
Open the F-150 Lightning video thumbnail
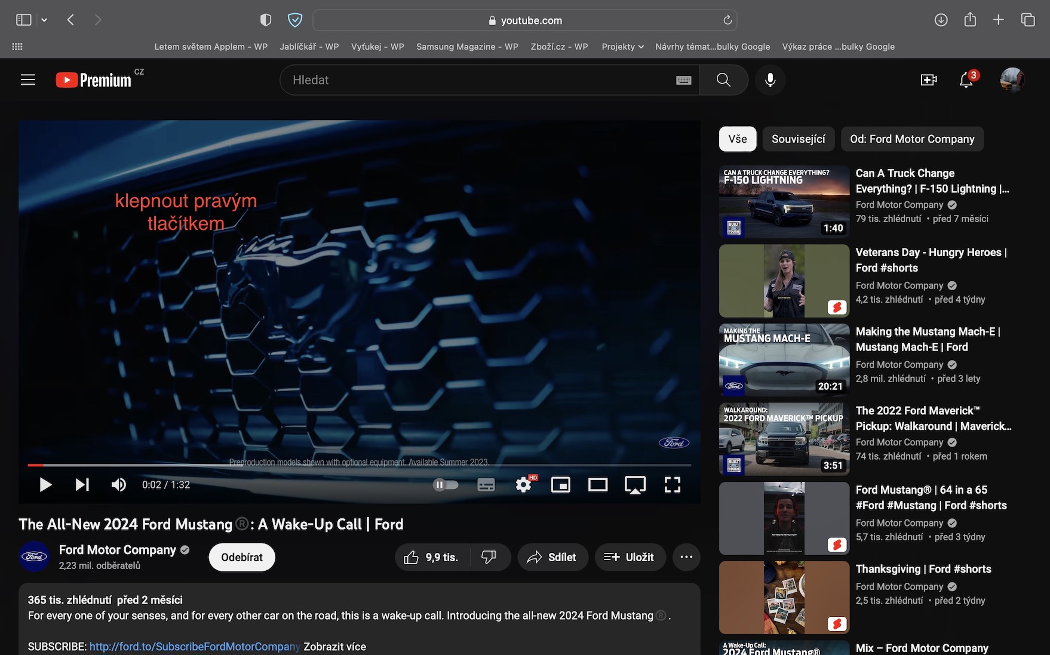tap(784, 202)
